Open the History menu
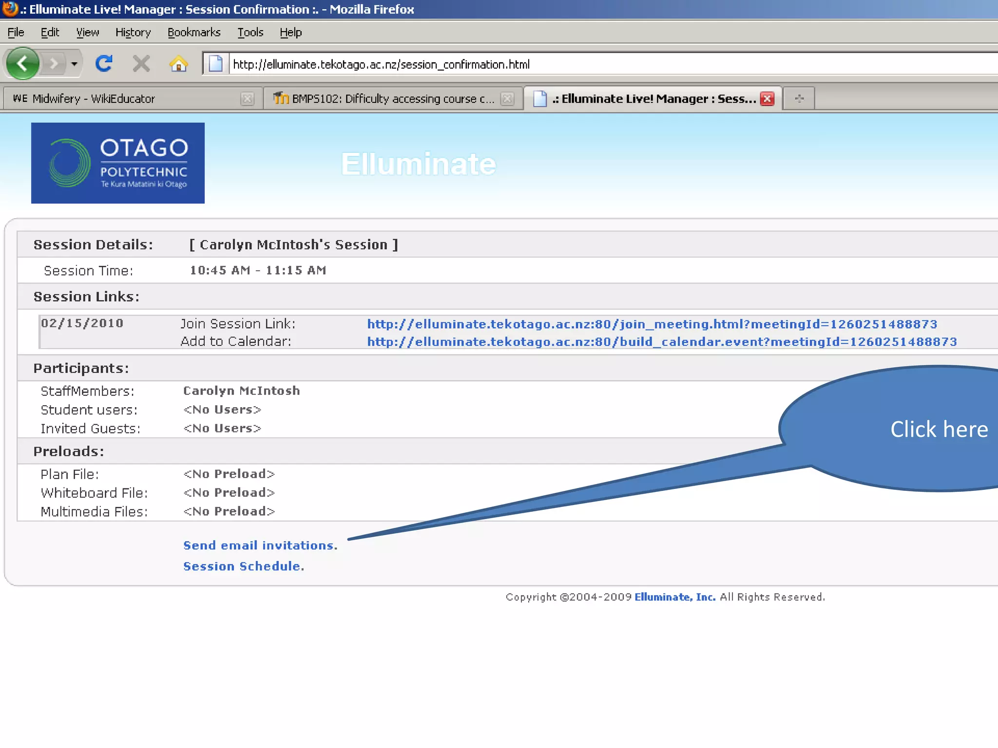The height and width of the screenshot is (748, 998). (133, 33)
